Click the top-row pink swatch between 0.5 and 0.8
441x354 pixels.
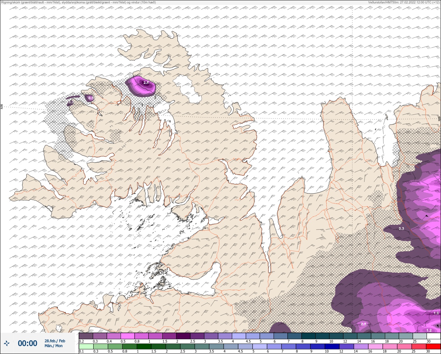coord(127,336)
